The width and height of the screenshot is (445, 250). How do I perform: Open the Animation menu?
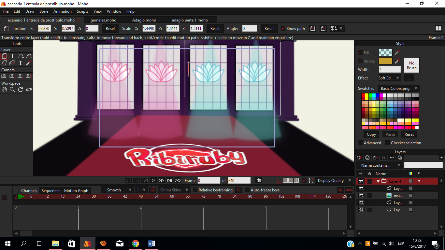[62, 11]
